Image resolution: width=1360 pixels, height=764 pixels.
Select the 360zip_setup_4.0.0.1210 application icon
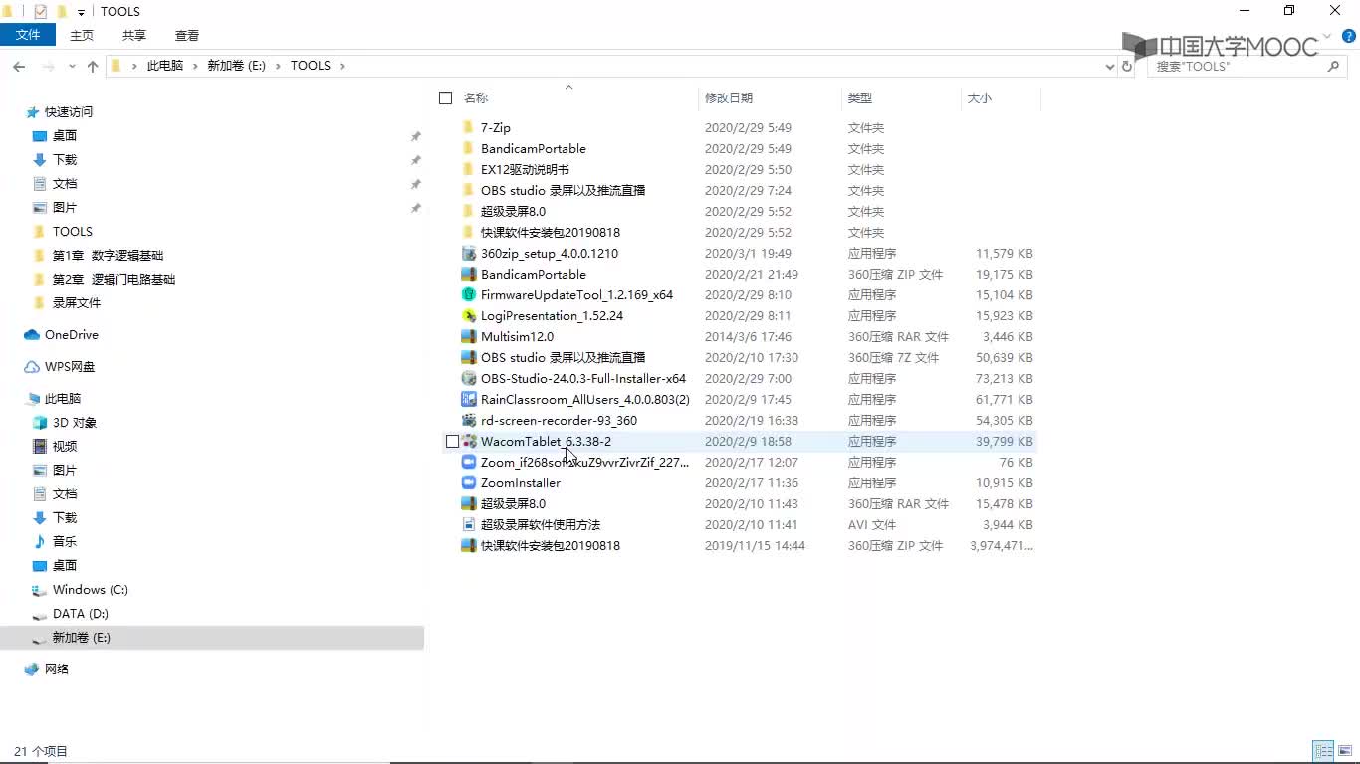coord(469,253)
